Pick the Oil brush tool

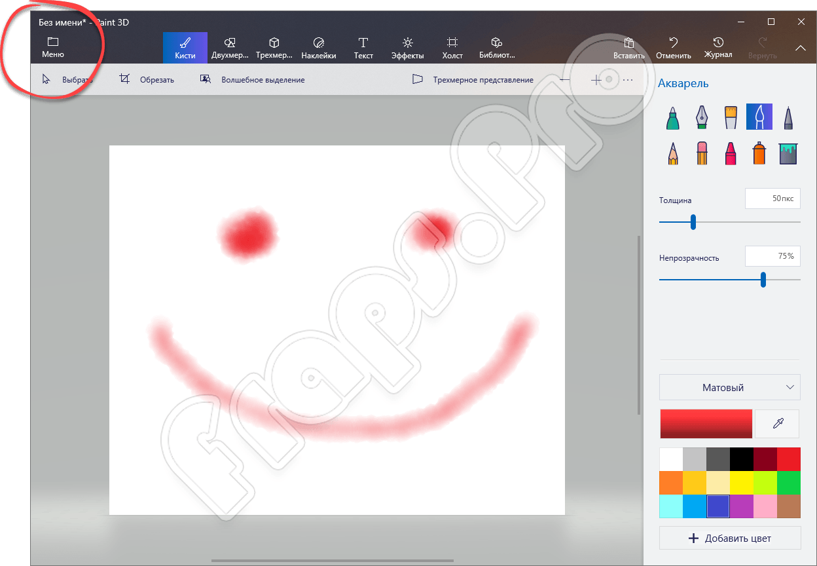coord(731,118)
